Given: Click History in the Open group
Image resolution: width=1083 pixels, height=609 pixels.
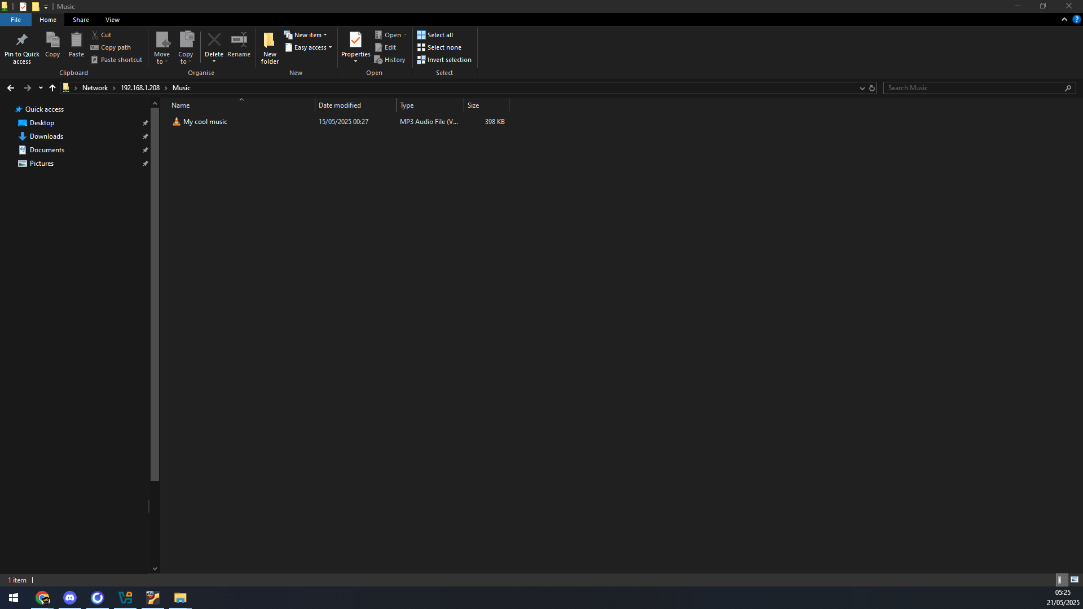Looking at the screenshot, I should click(x=390, y=60).
